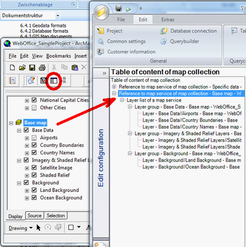Toggle the Base Data group checkbox
The image size is (246, 247).
pos(26,130)
